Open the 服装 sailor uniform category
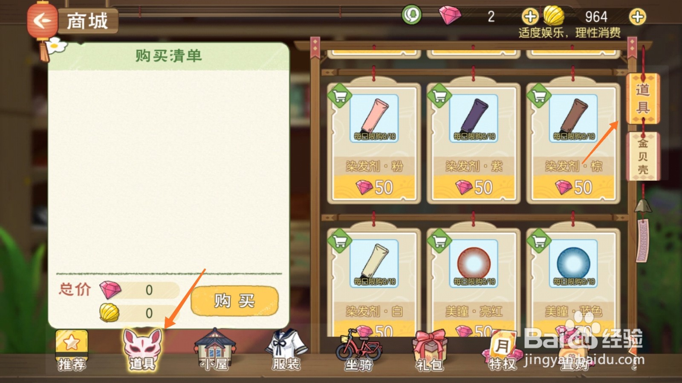682x383 pixels. [286, 350]
